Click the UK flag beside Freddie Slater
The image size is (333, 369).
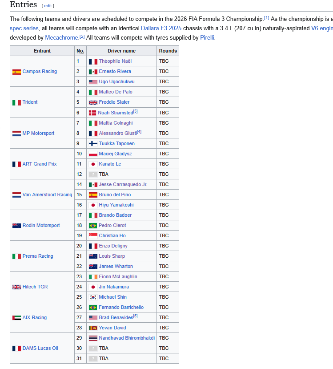pyautogui.click(x=93, y=102)
